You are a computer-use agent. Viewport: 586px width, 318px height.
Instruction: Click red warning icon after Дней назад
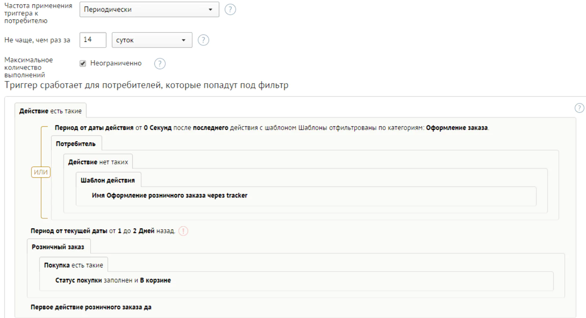tap(183, 231)
